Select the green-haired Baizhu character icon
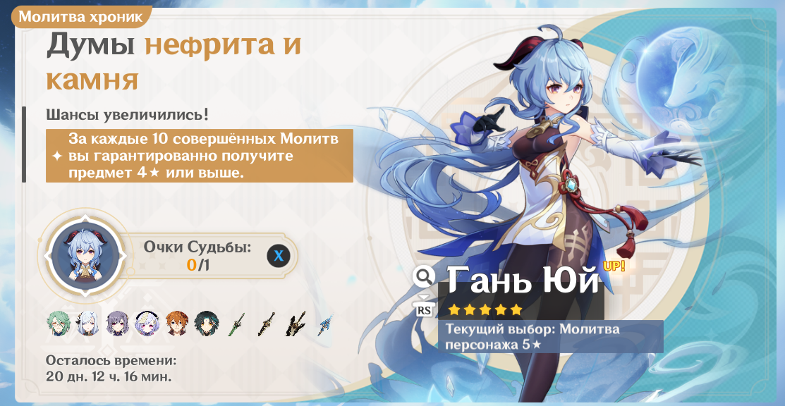 (x=58, y=324)
